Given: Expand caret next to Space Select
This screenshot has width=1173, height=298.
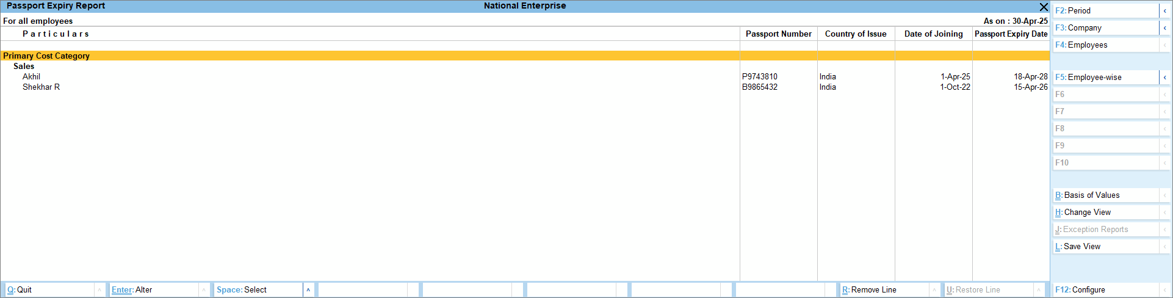Looking at the screenshot, I should point(308,290).
